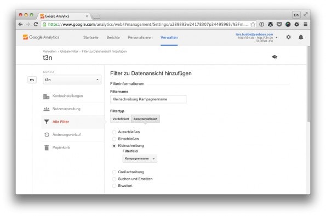The height and width of the screenshot is (216, 326).
Task: Open the Berichte tab
Action: (x=113, y=37)
